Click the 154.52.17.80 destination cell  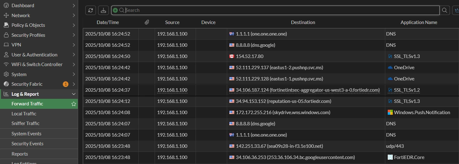pyautogui.click(x=306, y=56)
